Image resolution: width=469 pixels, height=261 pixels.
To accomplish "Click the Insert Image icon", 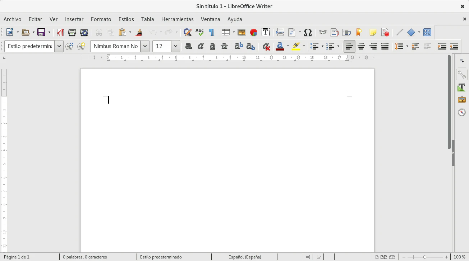I will click(242, 33).
